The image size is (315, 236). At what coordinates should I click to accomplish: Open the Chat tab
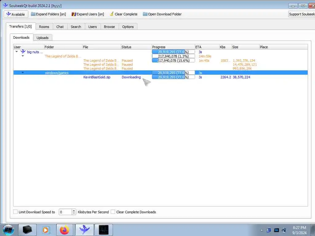[60, 27]
